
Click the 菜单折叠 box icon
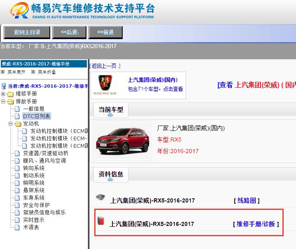pyautogui.click(x=33, y=72)
